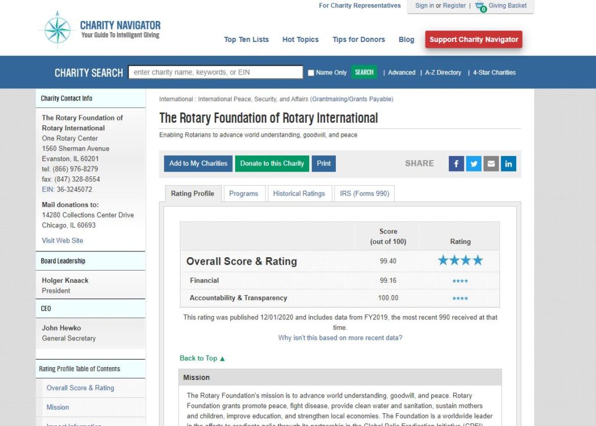Share on Twitter icon
596x426 pixels.
pos(474,164)
